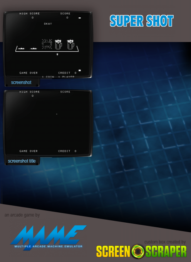Click the small up arrow below the table
Screen dimensions: 191x262
57,54
